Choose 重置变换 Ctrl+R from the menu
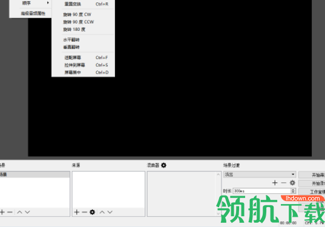The height and width of the screenshot is (227, 325). click(x=83, y=4)
